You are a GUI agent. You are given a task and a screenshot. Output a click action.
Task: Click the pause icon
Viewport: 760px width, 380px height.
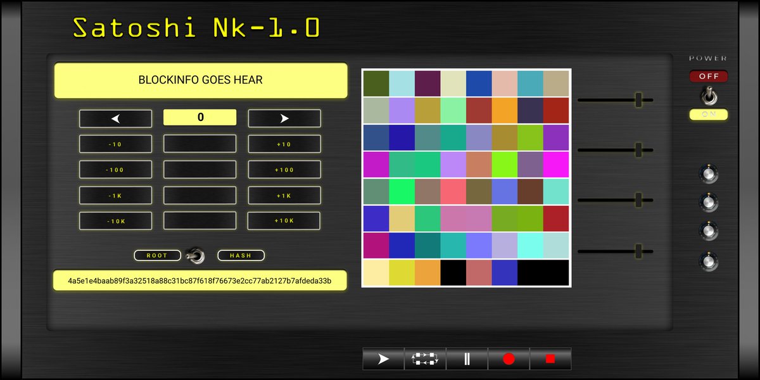click(467, 358)
